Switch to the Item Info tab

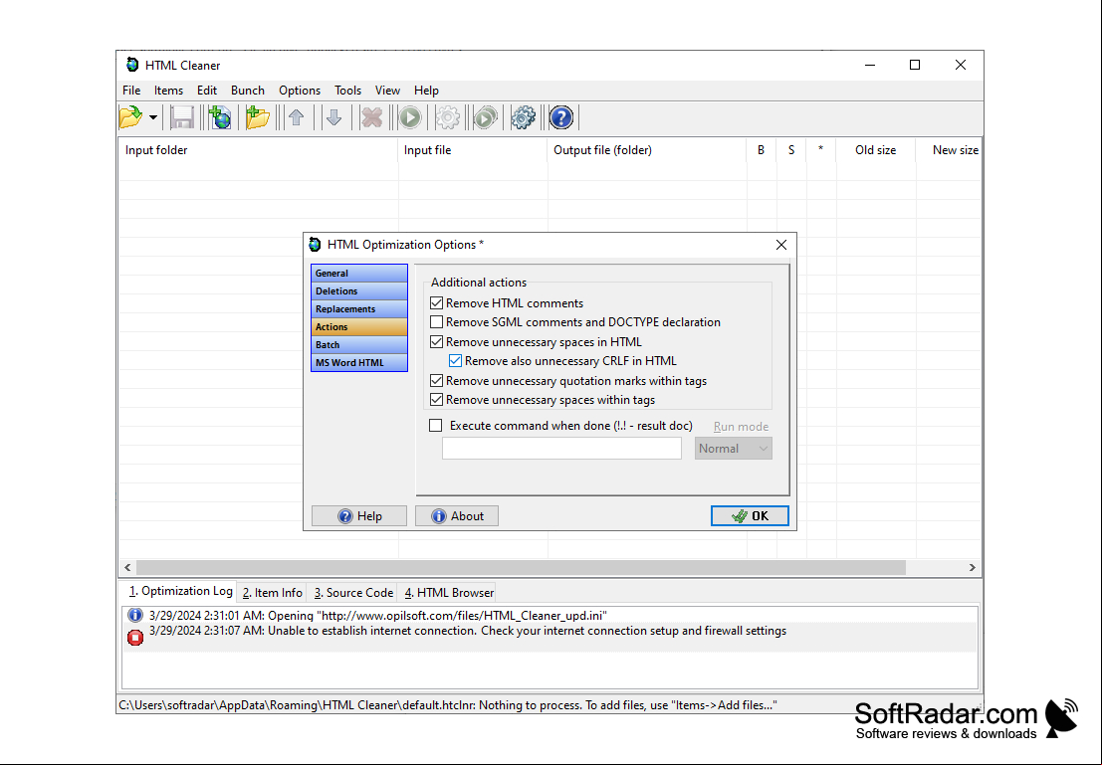point(272,593)
